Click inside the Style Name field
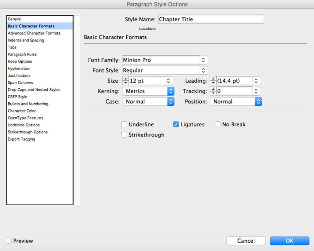The height and width of the screenshot is (251, 314). coord(209,19)
